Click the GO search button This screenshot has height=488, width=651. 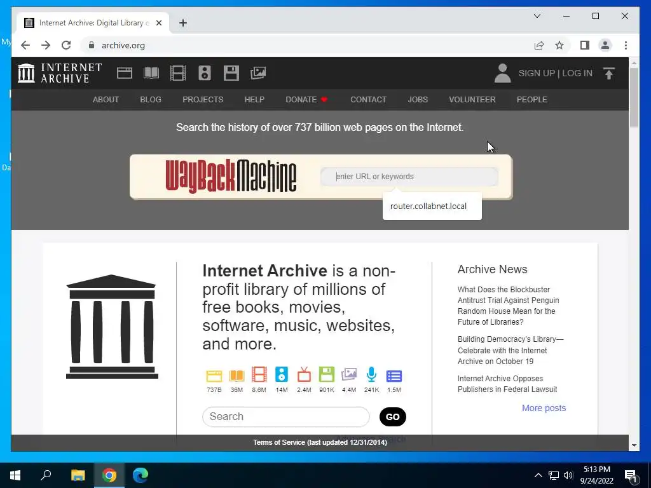[x=393, y=417]
